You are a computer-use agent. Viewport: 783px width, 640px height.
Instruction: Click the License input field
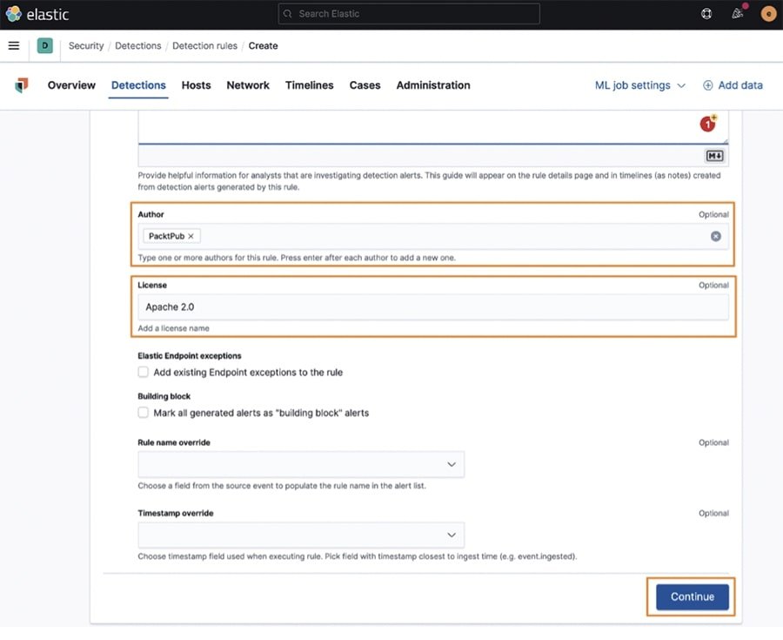[x=432, y=307]
